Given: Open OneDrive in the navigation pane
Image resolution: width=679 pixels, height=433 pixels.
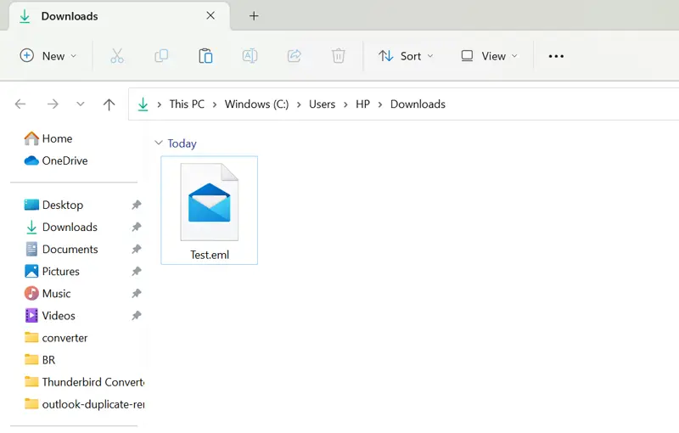Looking at the screenshot, I should tap(65, 160).
